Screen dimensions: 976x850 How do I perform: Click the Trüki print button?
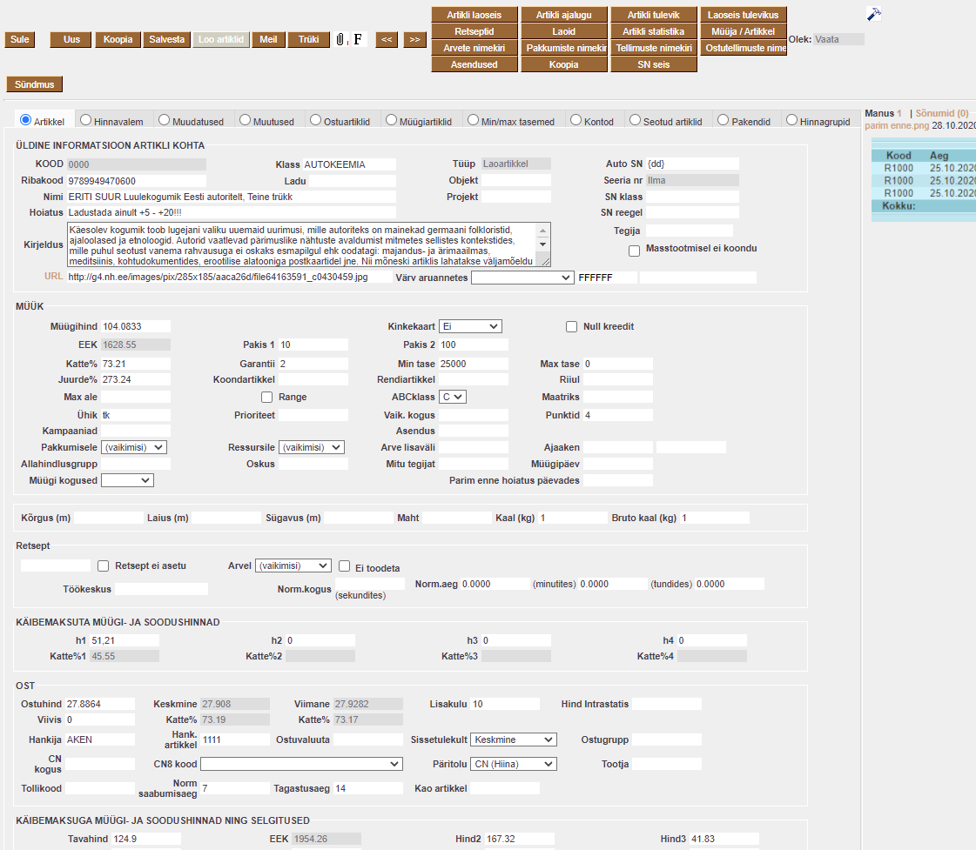tap(309, 40)
